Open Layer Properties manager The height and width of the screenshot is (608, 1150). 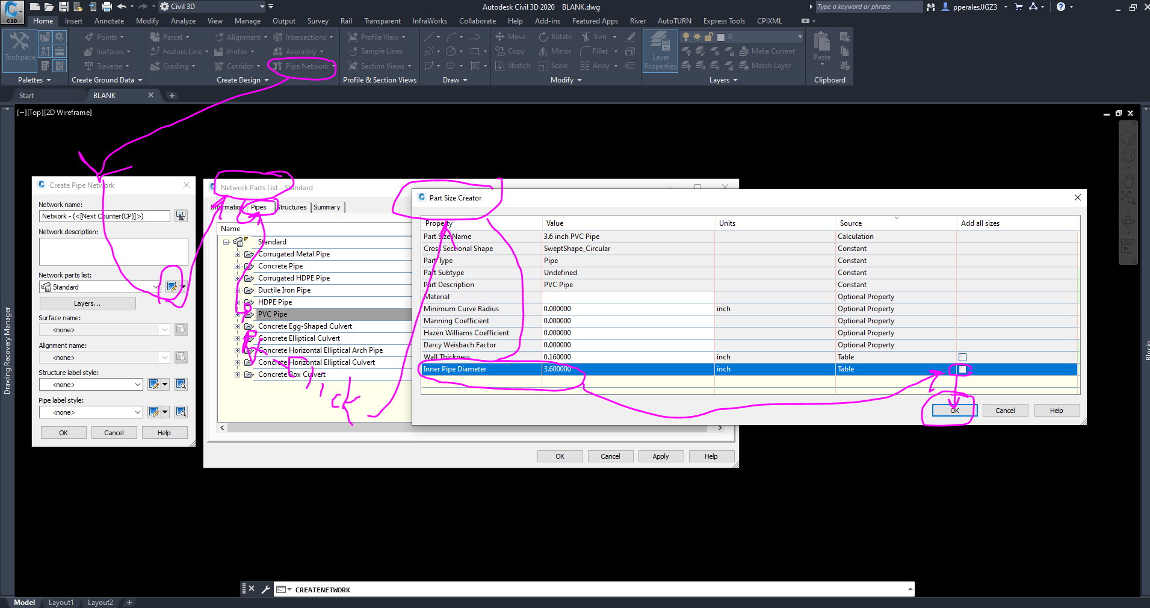point(660,51)
